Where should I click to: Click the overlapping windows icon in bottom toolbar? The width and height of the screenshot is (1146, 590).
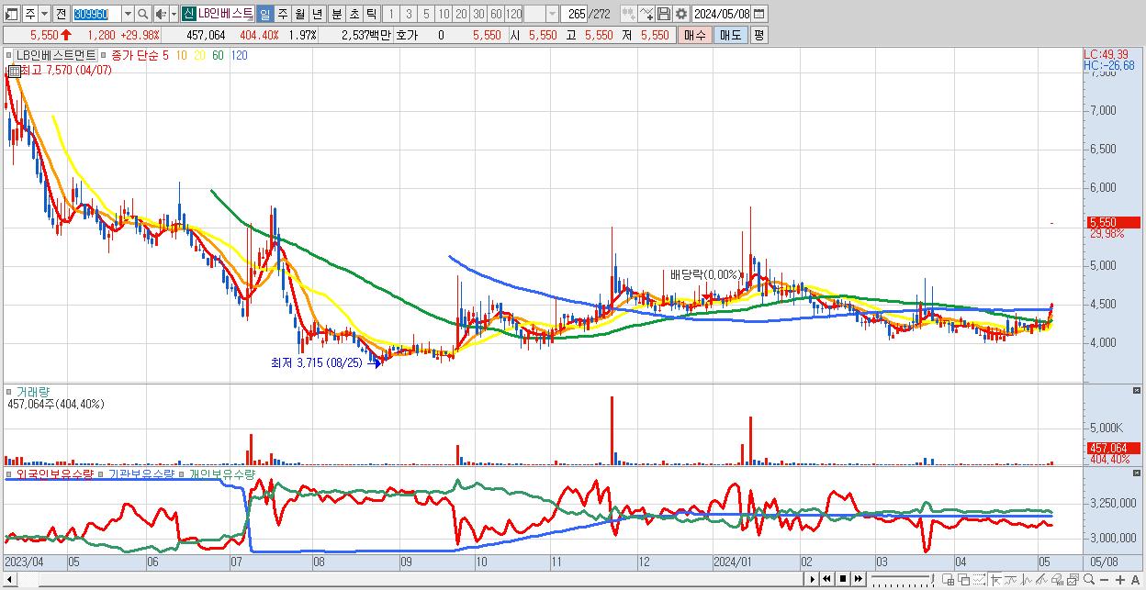[963, 580]
